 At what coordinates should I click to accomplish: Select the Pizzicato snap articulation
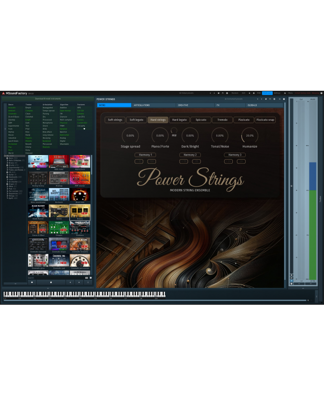click(x=265, y=120)
